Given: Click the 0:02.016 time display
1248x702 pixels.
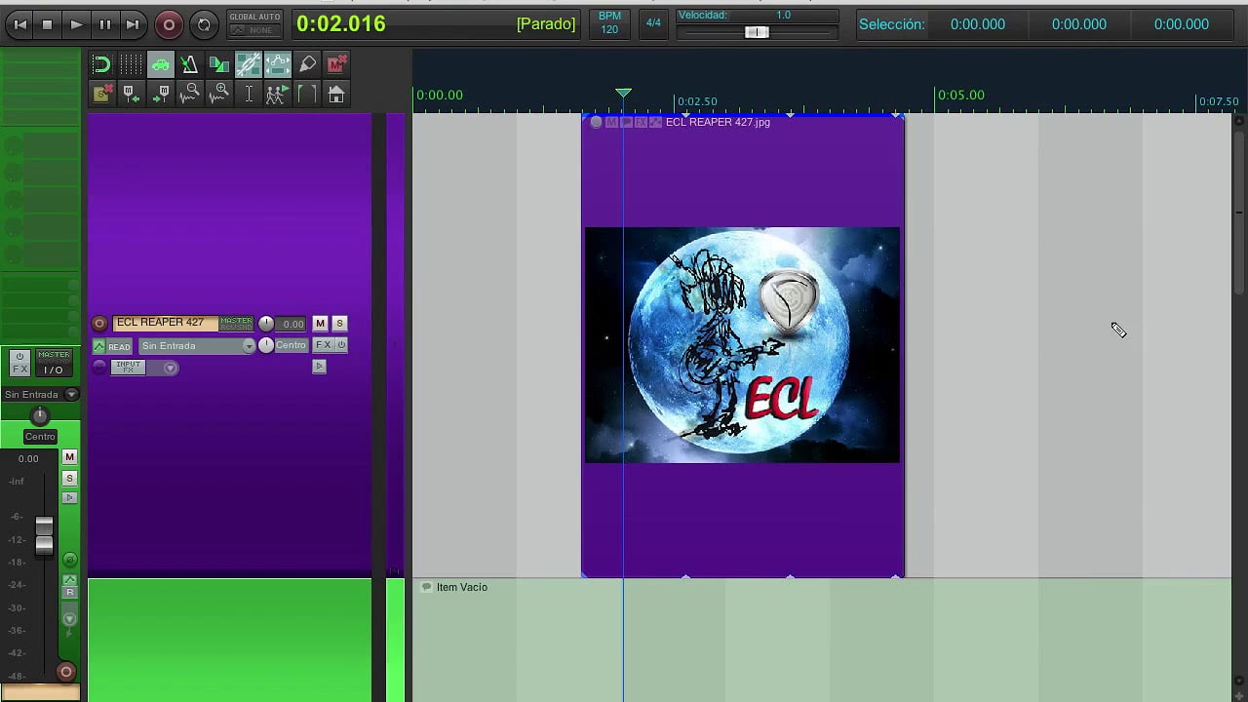Looking at the screenshot, I should [x=341, y=23].
